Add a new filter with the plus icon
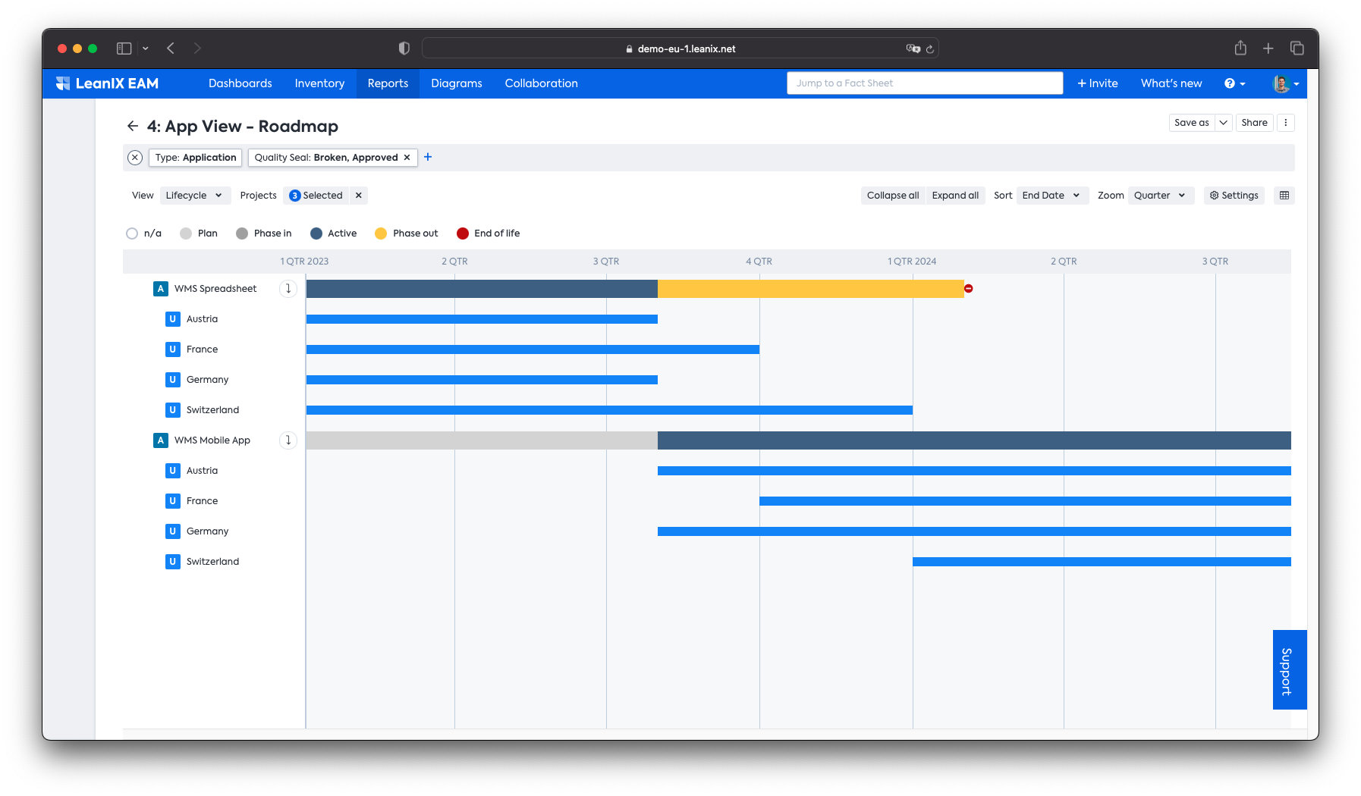This screenshot has height=796, width=1361. pos(428,157)
